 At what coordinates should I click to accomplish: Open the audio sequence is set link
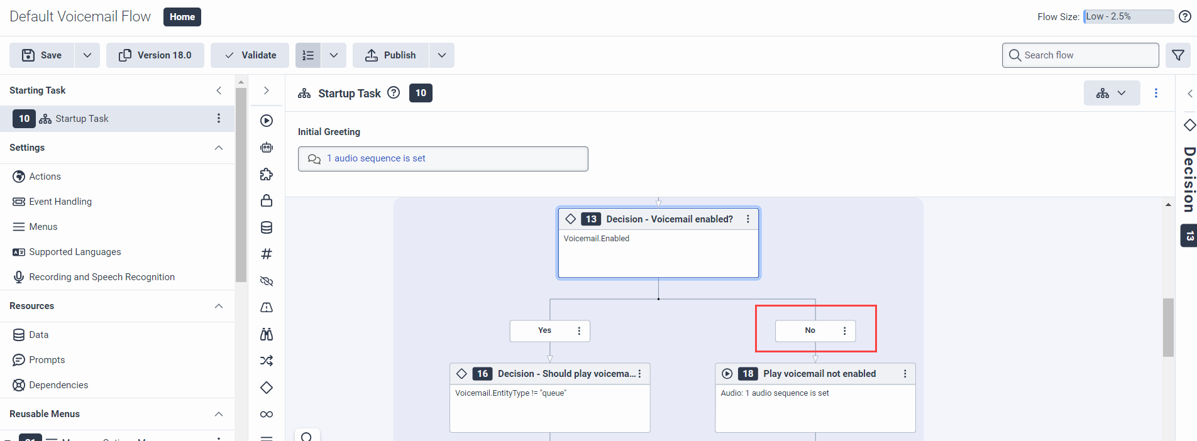(x=376, y=158)
